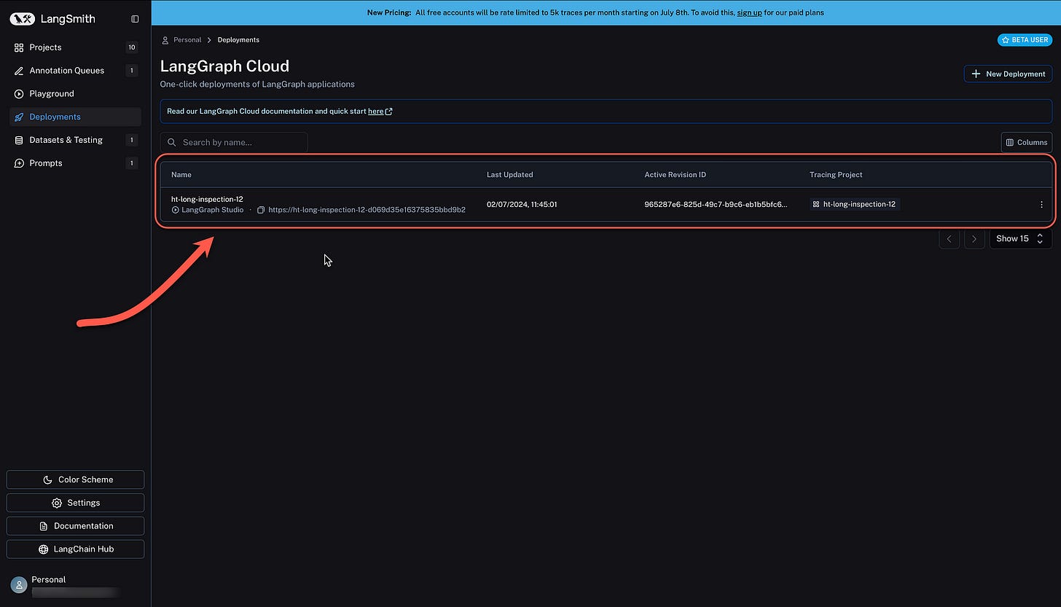1061x607 pixels.
Task: Click the Deployments rocket icon
Action: coord(19,117)
